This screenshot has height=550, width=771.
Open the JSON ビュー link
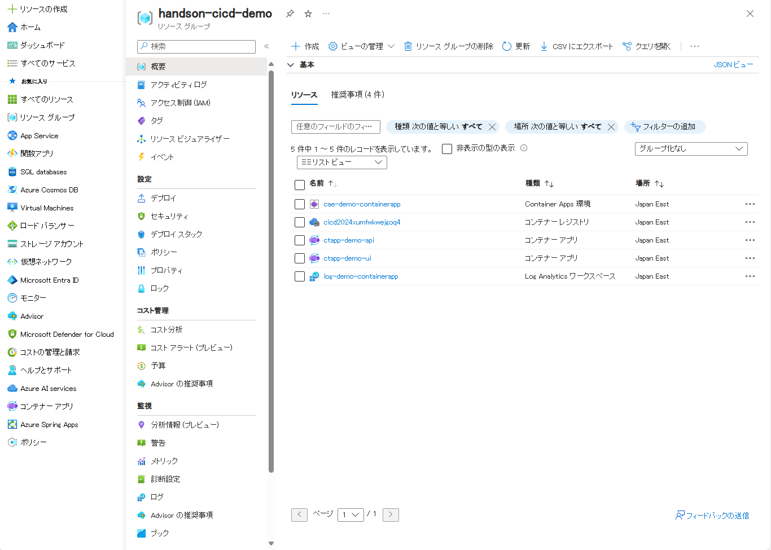pos(733,65)
